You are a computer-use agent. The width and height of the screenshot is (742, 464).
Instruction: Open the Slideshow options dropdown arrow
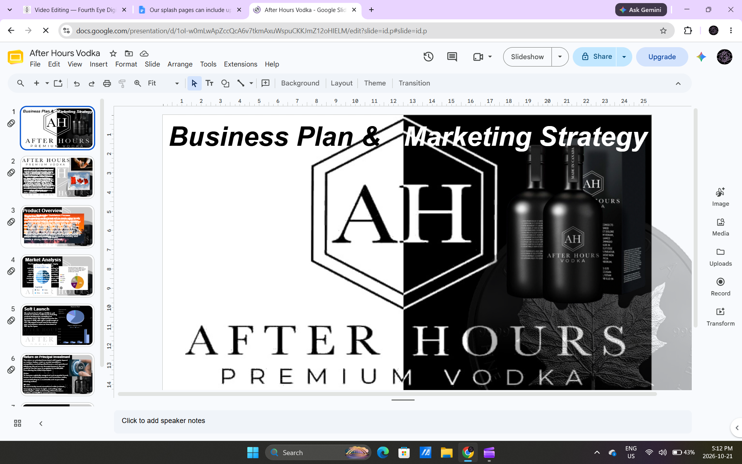(560, 57)
